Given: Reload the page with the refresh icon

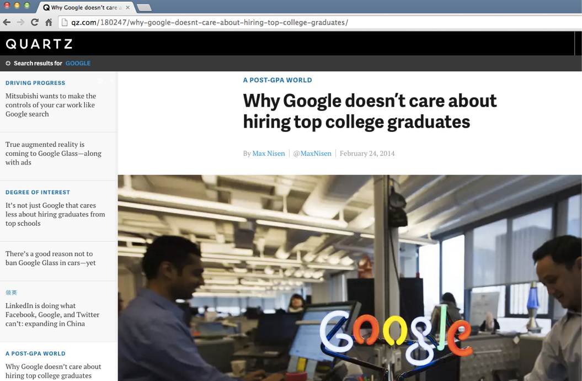Looking at the screenshot, I should (x=35, y=22).
